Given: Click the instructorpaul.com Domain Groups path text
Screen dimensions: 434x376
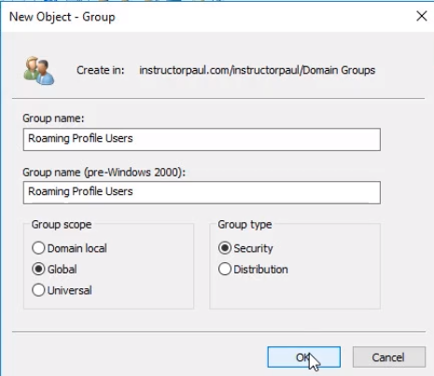Looking at the screenshot, I should point(257,70).
